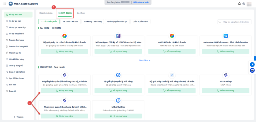Click Hỗ trợ mua hàng for Phần mềm quản lý bán hàng đa kênh
The width and height of the screenshot is (256, 122).
(64, 116)
